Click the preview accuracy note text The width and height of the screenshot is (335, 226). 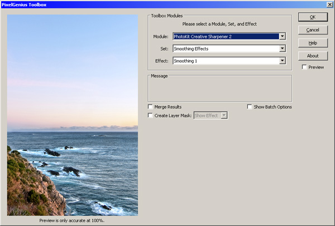point(72,220)
